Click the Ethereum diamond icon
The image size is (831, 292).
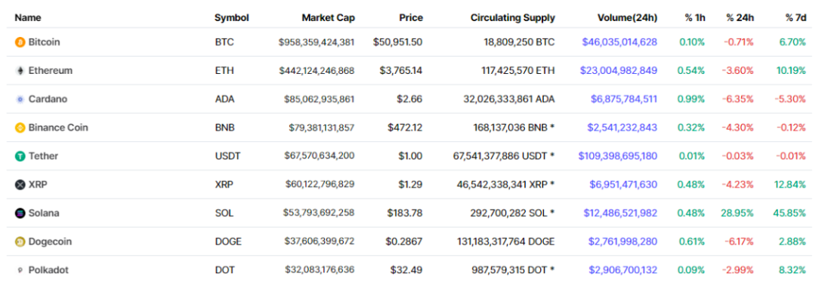pyautogui.click(x=20, y=71)
